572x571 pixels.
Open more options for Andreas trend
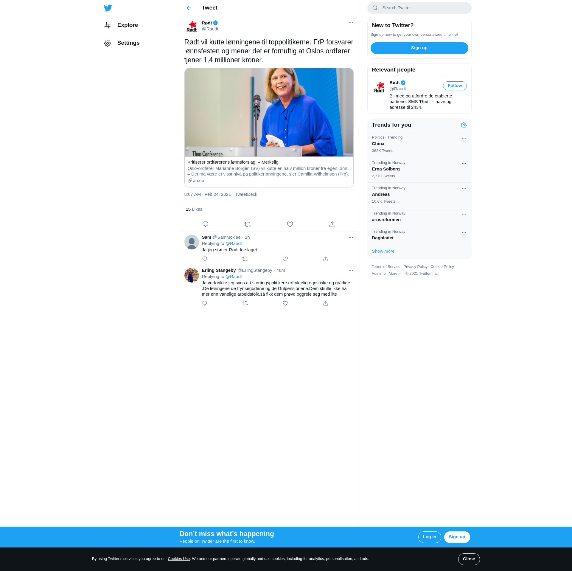(464, 189)
